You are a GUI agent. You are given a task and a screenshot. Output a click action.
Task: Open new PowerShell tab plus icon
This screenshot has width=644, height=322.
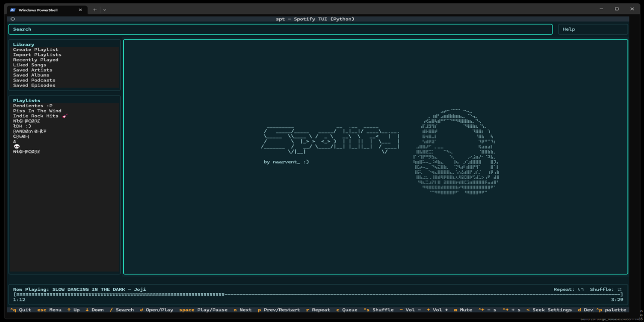point(95,10)
